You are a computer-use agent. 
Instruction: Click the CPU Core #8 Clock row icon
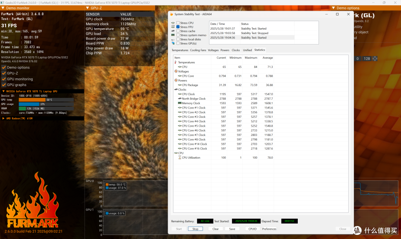point(180,139)
